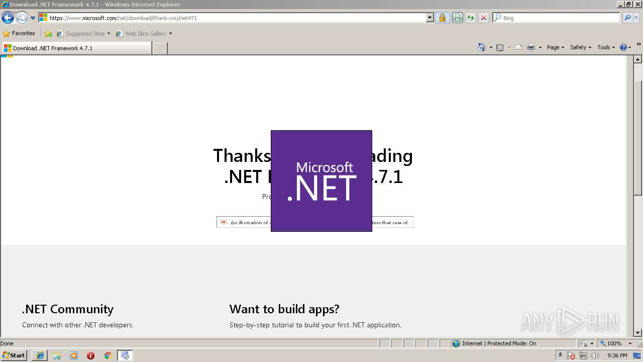Screen dimensions: 643x362
Task: Click the 100% zoom level button
Action: [x=610, y=343]
